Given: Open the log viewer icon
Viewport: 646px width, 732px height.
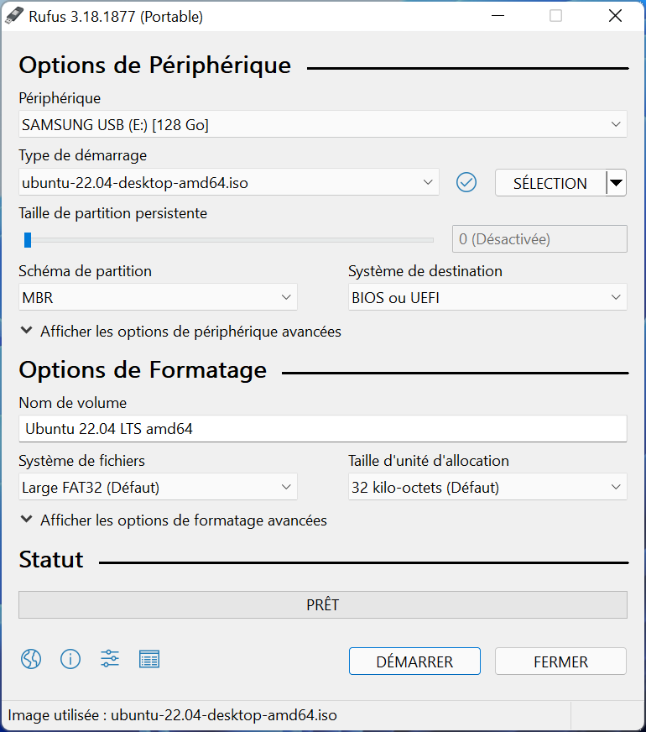Looking at the screenshot, I should click(149, 659).
